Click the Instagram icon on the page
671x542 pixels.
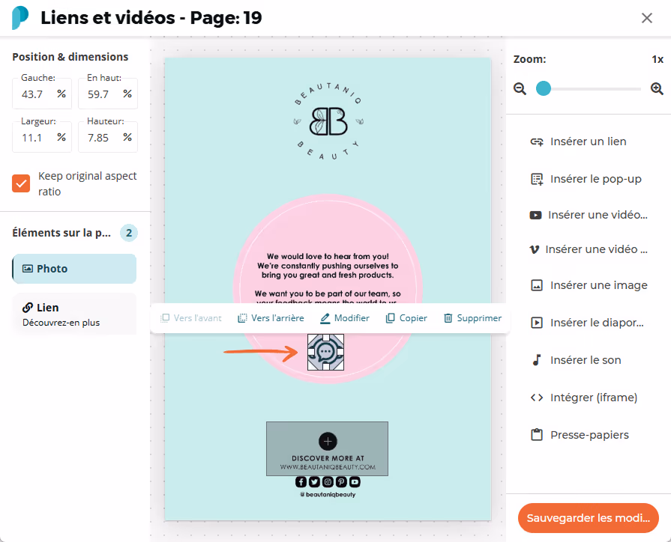[328, 482]
